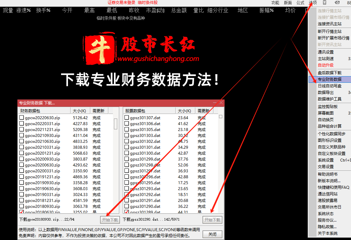Check the gpcw20190331.zip box
351x240 pixels.
[x=21, y=194]
